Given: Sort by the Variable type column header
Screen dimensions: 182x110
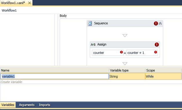Looking at the screenshot, I should pyautogui.click(x=127, y=70).
